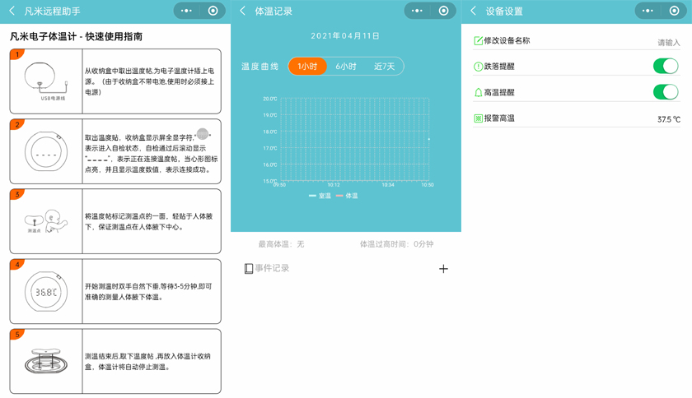Toggle the 跌落提醒 switch
692x398 pixels.
coord(666,66)
